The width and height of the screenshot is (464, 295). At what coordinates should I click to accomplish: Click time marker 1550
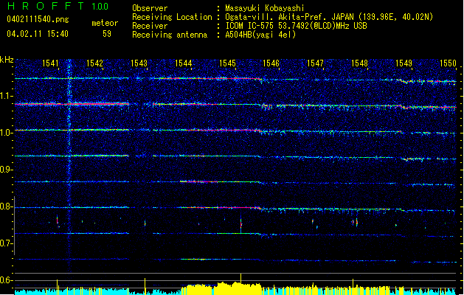[448, 63]
